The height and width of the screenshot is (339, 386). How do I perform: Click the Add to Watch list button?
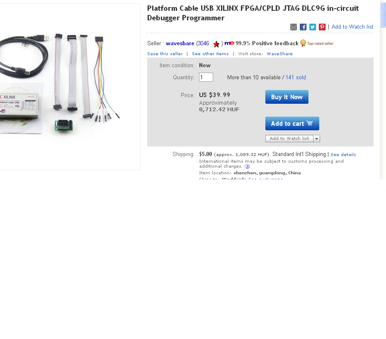289,139
